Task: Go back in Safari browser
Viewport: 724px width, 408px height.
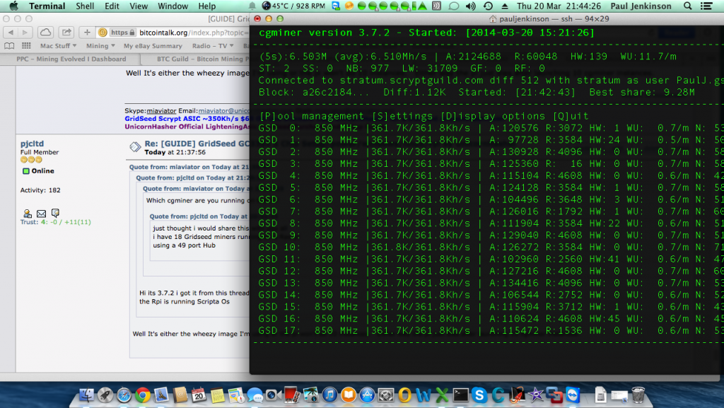Action: 11,33
